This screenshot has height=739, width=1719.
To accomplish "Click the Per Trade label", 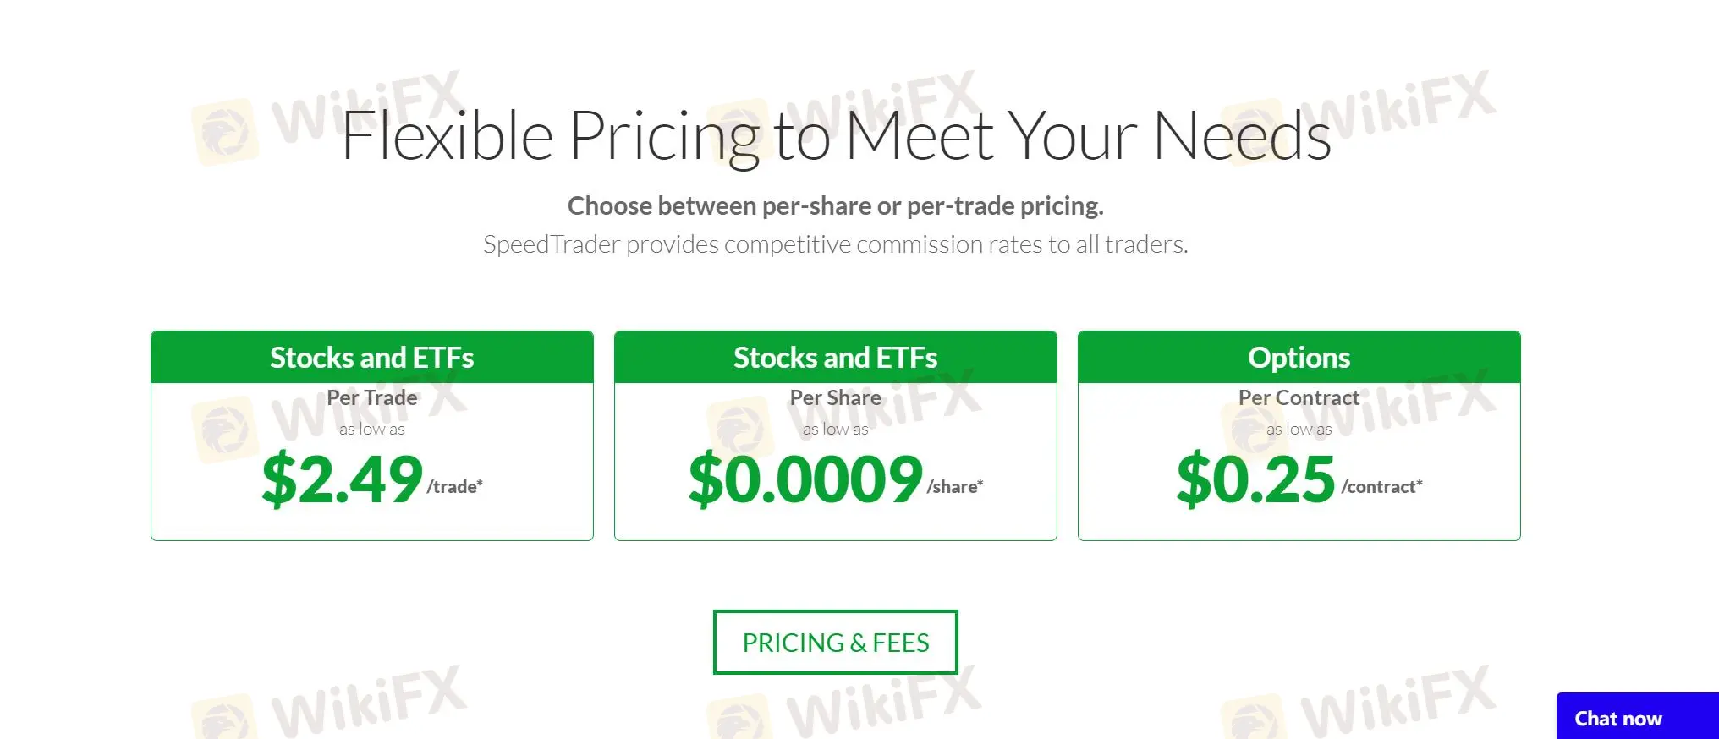I will click(x=371, y=397).
